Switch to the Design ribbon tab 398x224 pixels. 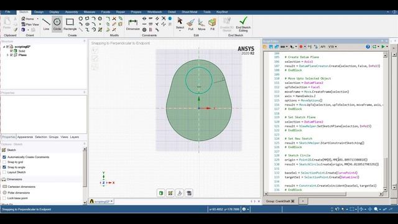[39, 12]
